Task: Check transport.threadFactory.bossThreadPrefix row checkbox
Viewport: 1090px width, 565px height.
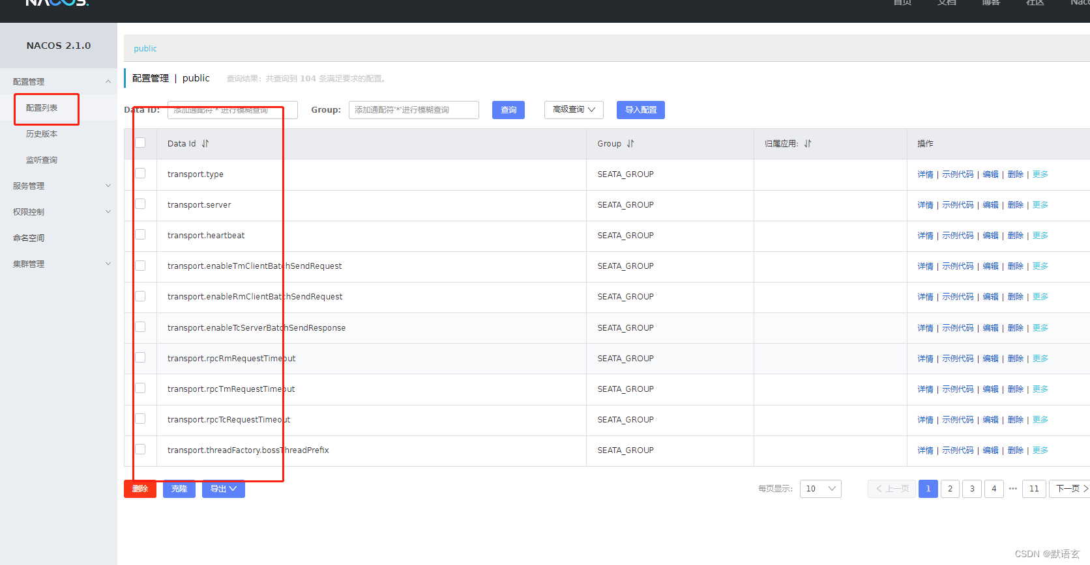Action: click(x=140, y=449)
